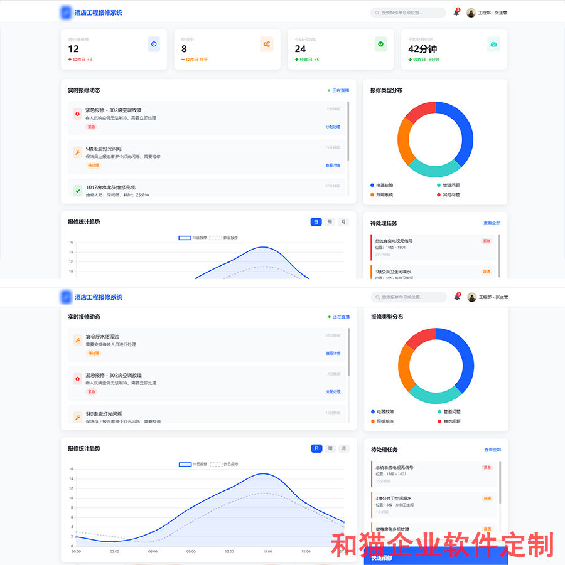Click the gauge icon on 平均处理时间 card
This screenshot has height=565, width=565.
[493, 44]
